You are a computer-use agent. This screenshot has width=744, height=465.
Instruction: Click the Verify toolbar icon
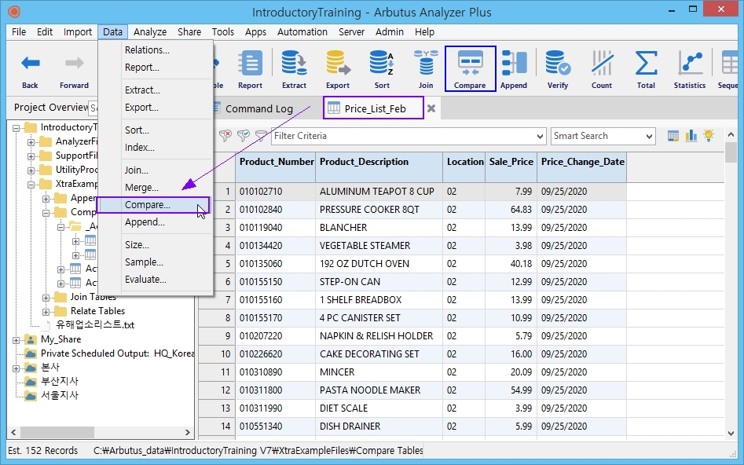click(x=558, y=63)
